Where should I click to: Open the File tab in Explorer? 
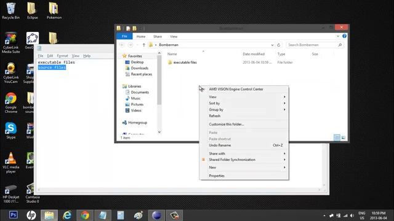point(124,36)
